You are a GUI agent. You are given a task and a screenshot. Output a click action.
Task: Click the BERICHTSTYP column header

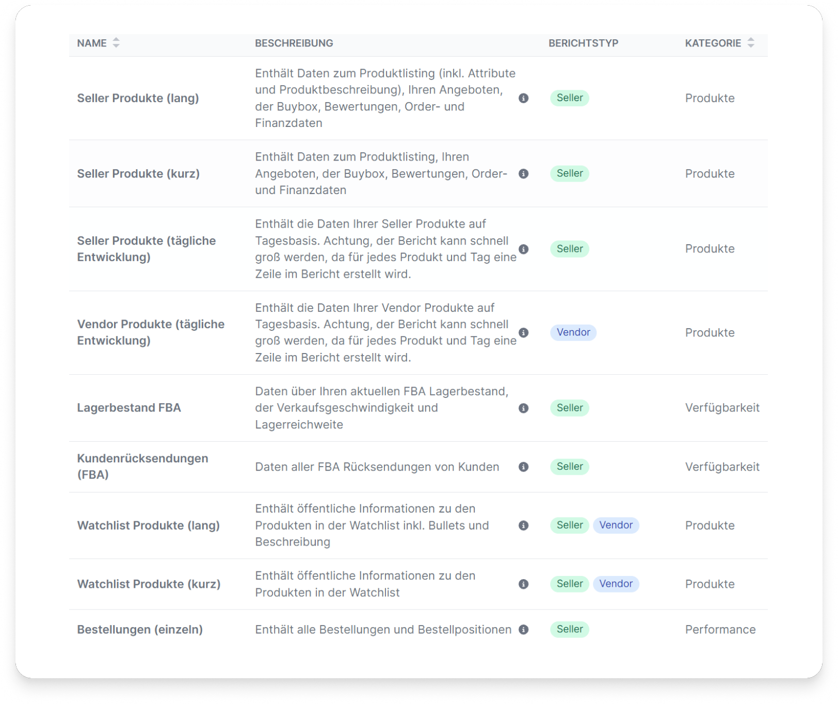pos(583,43)
